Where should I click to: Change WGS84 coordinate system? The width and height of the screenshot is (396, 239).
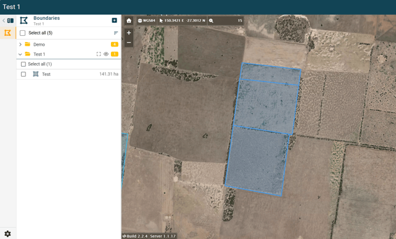pos(147,20)
